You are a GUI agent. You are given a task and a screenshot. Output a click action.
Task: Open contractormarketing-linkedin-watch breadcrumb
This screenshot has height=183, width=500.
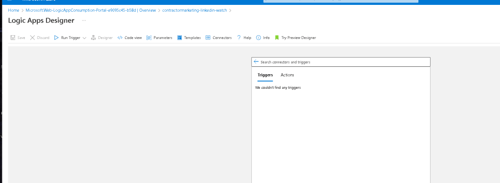pyautogui.click(x=195, y=10)
